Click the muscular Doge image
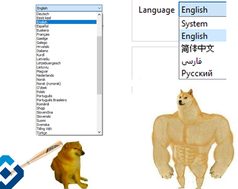Viewport: 238px width, 189px height. point(193,139)
